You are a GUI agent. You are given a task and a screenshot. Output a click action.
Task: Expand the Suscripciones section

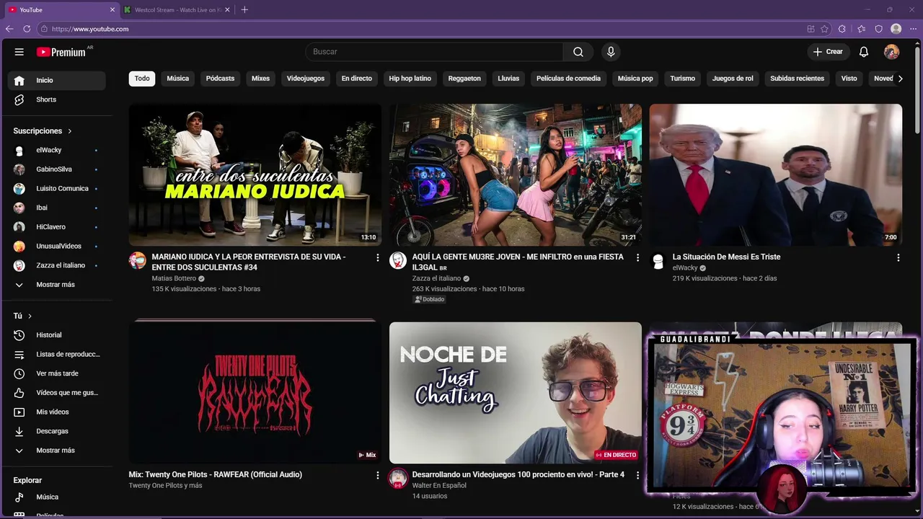(x=43, y=131)
